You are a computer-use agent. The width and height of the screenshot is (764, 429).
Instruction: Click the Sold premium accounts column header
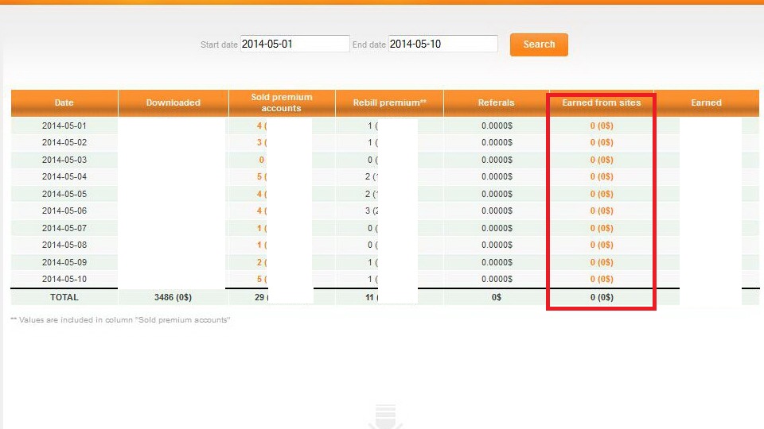pos(282,102)
